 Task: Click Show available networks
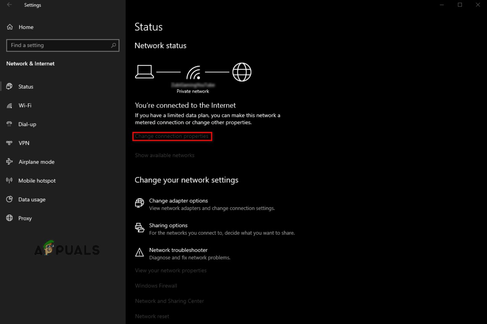(x=164, y=155)
